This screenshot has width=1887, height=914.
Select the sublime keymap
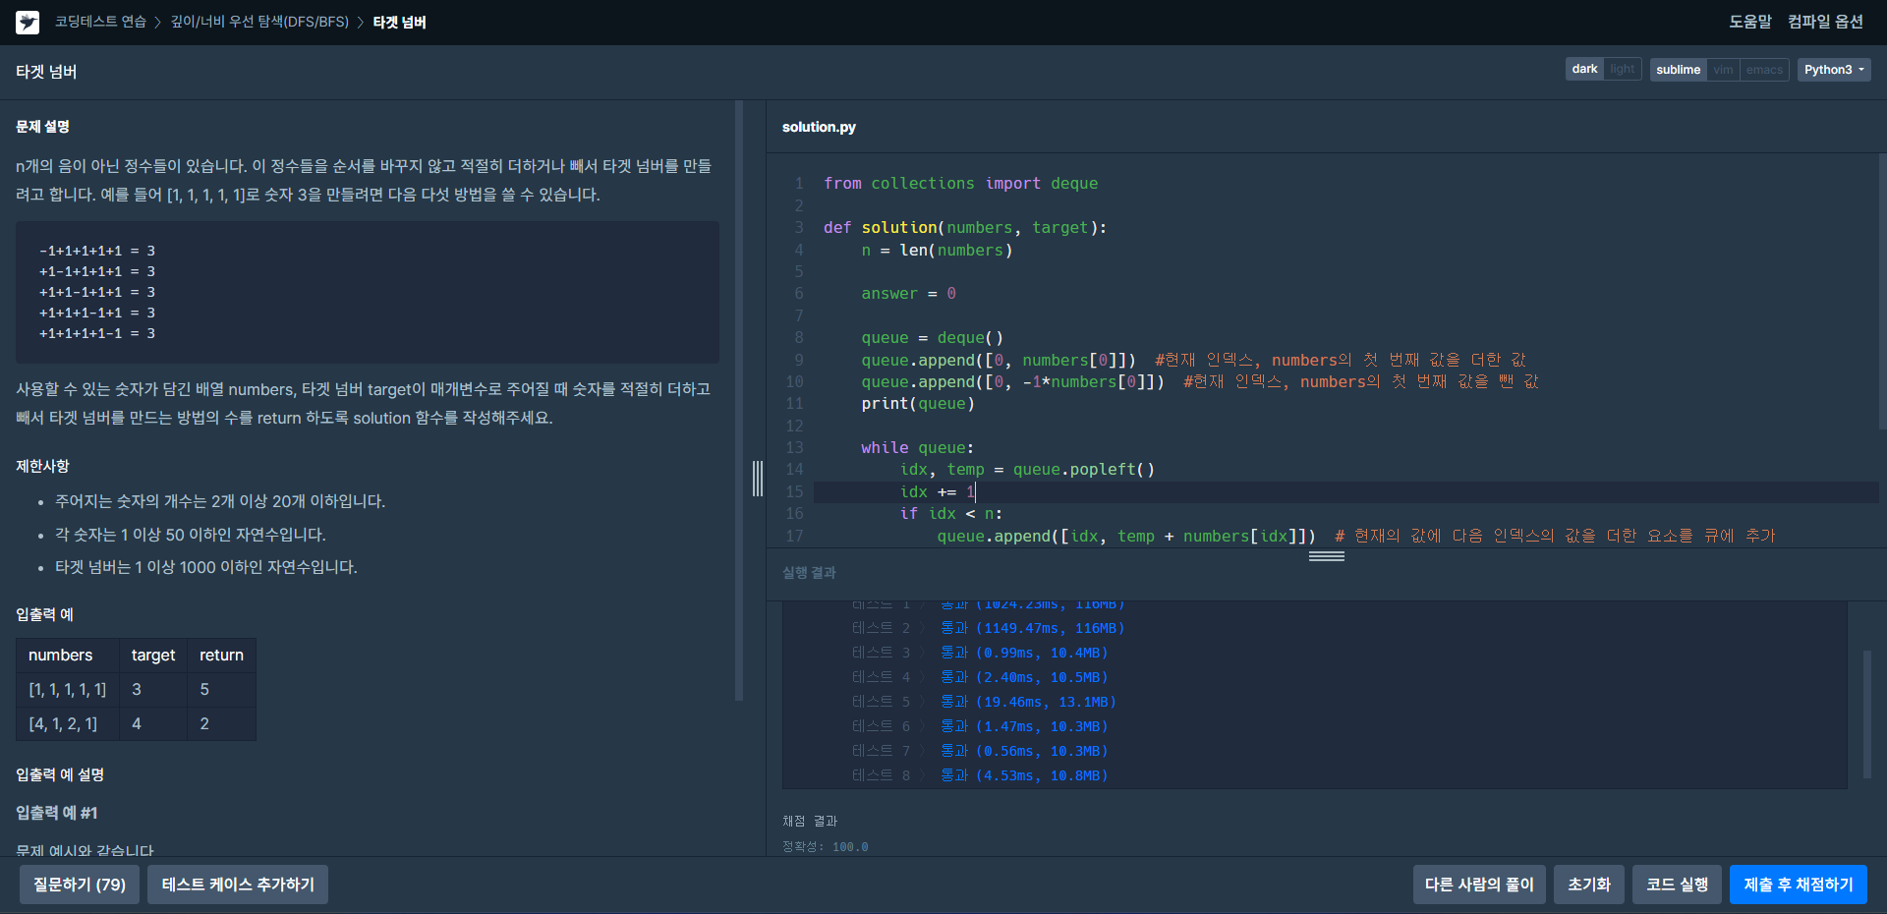pos(1678,70)
